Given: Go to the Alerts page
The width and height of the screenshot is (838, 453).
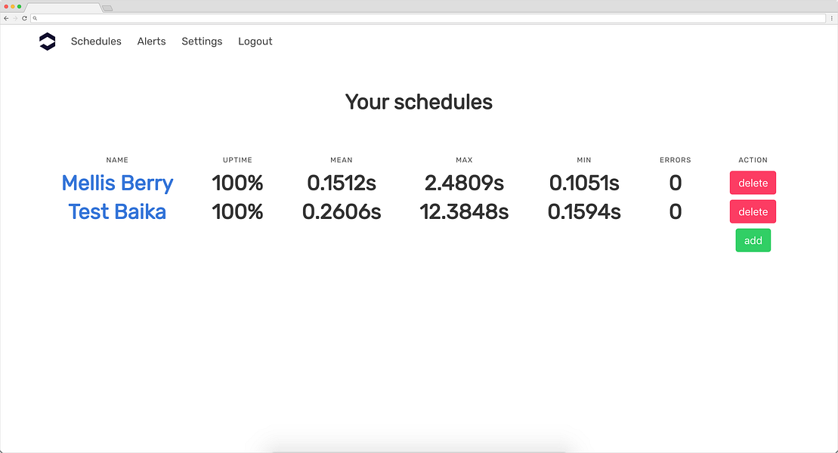Looking at the screenshot, I should 151,42.
